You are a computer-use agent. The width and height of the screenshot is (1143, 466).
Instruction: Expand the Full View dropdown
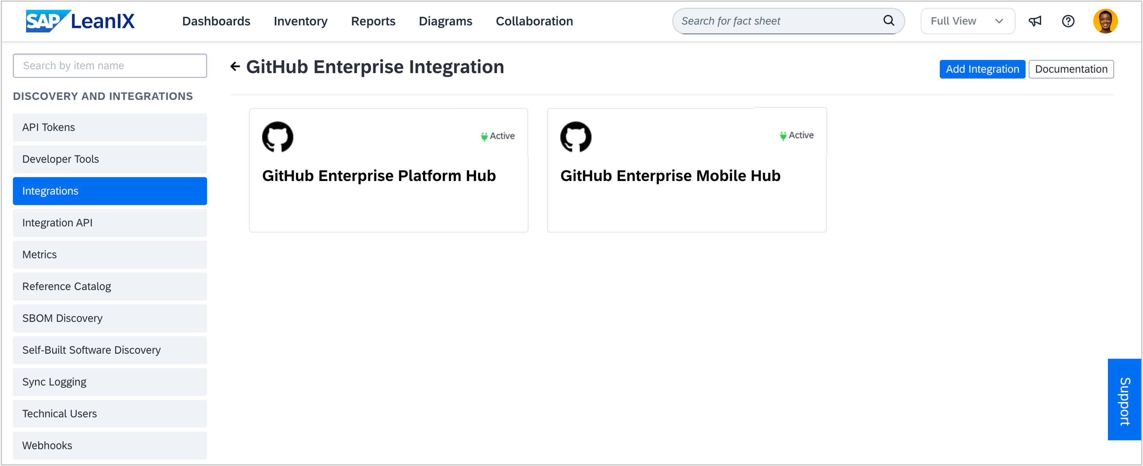(968, 21)
